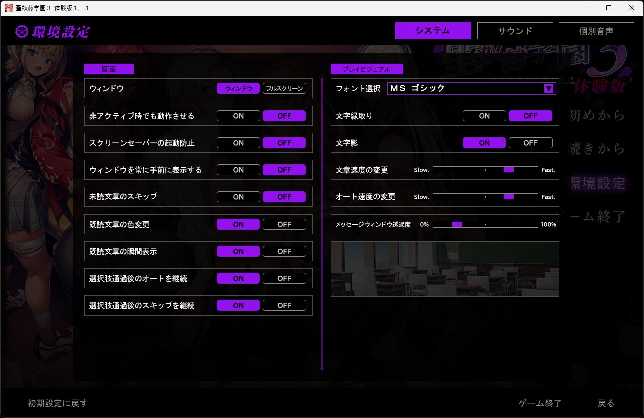Click the app icon in the title bar
The width and height of the screenshot is (644, 418).
(9, 8)
